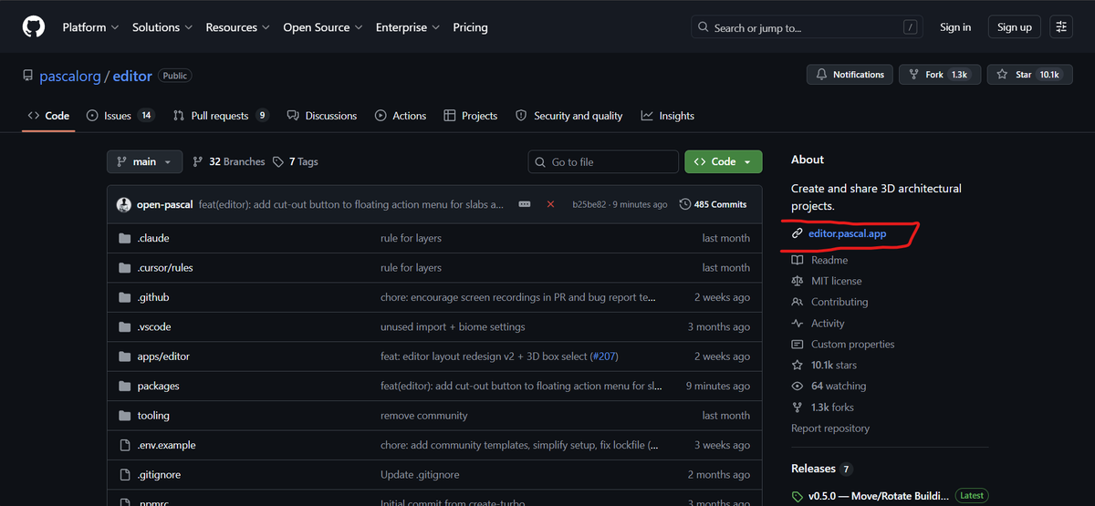This screenshot has width=1095, height=506.
Task: Expand the Enterprise menu
Action: [x=408, y=27]
